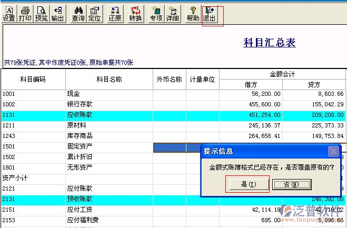Confirm overwrite with 是(Y) button

click(x=249, y=184)
